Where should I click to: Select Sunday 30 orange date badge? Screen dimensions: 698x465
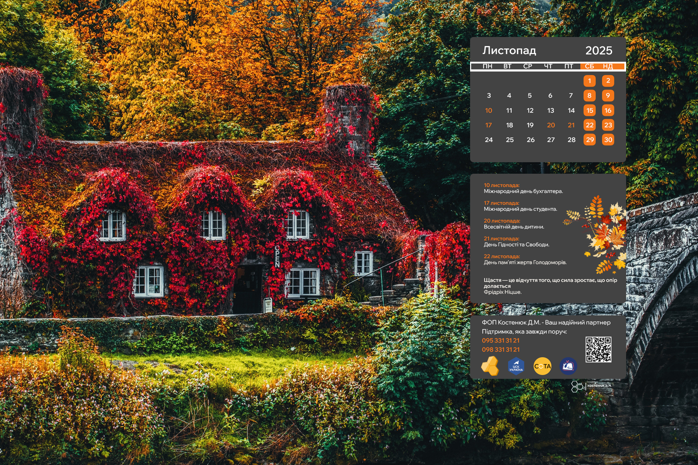point(608,140)
